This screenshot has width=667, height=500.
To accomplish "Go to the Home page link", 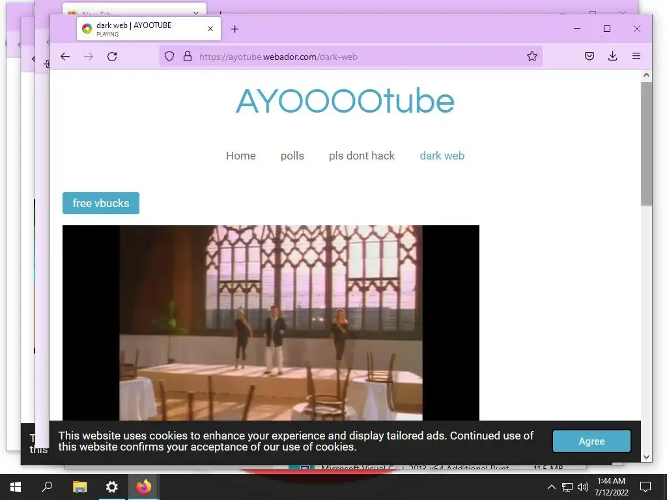I will pyautogui.click(x=241, y=156).
